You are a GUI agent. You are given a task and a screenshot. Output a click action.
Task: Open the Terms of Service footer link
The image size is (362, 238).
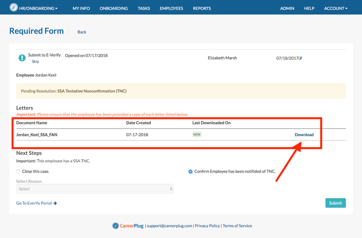[x=237, y=226]
